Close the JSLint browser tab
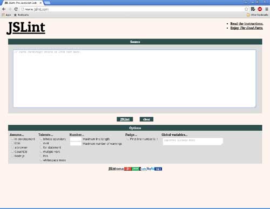Viewport: 270px width, 209px height. coord(40,3)
